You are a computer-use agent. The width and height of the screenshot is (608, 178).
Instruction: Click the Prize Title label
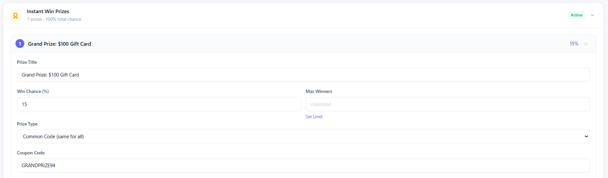coord(27,62)
